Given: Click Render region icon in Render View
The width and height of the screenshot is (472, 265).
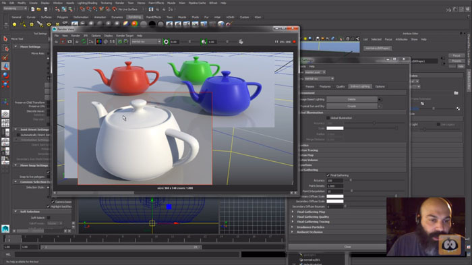Looking at the screenshot, I should pos(63,42).
